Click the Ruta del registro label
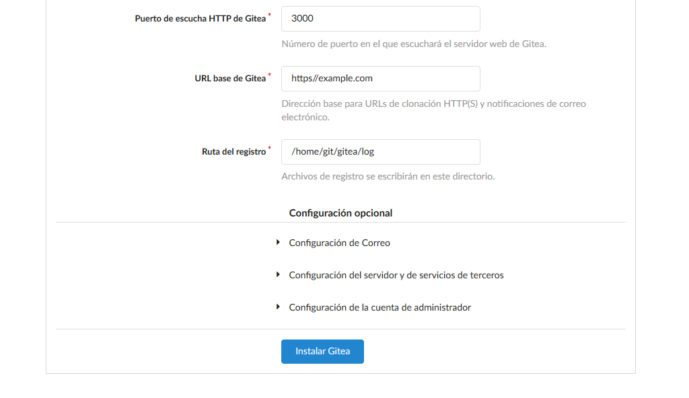 [x=233, y=152]
